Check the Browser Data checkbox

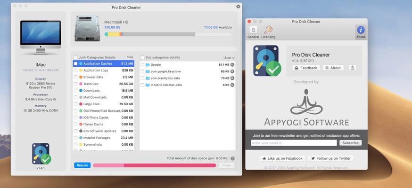[x=76, y=77]
